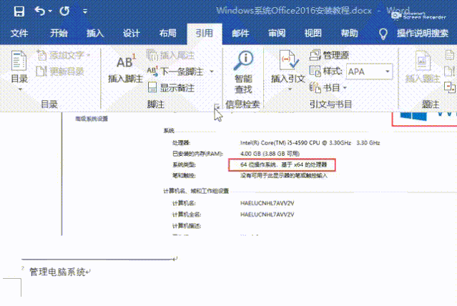
Task: Go to 下一条脚注
Action: coord(175,71)
